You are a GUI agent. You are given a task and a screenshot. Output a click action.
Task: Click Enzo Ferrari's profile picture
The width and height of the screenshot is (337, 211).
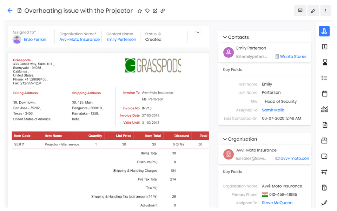click(17, 40)
